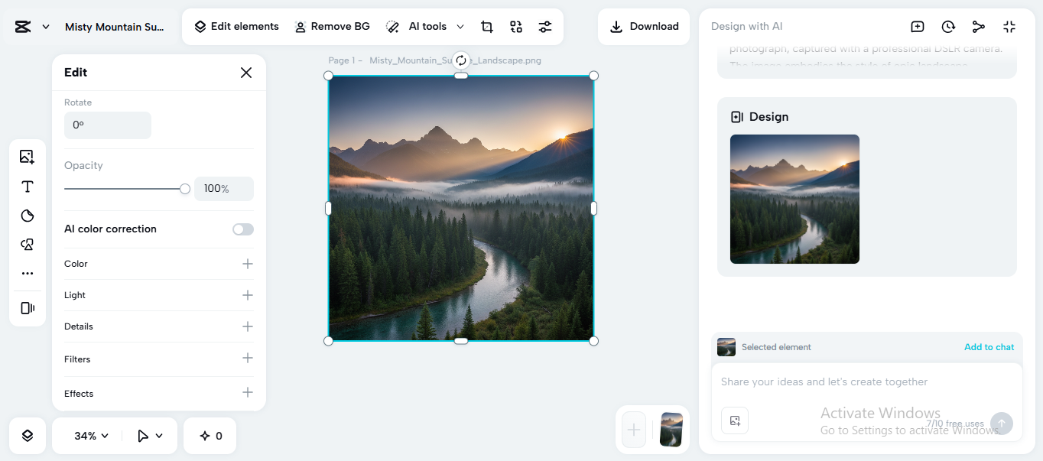Open the dropdown next to CapCut logo

pyautogui.click(x=46, y=27)
